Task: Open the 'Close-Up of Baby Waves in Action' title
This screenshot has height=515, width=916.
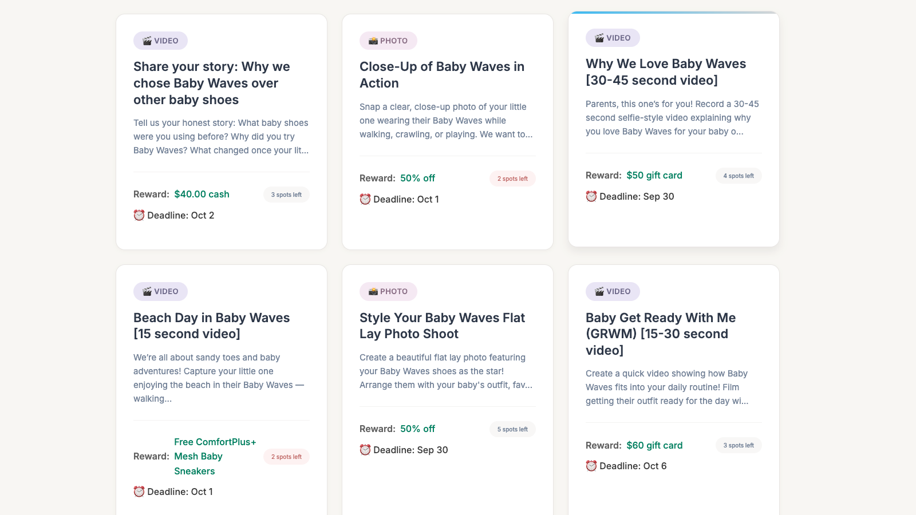Action: (x=442, y=75)
